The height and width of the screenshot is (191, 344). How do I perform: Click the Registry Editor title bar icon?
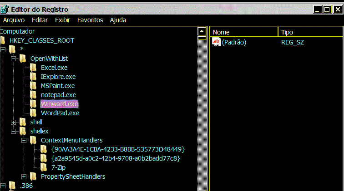[x=5, y=9]
